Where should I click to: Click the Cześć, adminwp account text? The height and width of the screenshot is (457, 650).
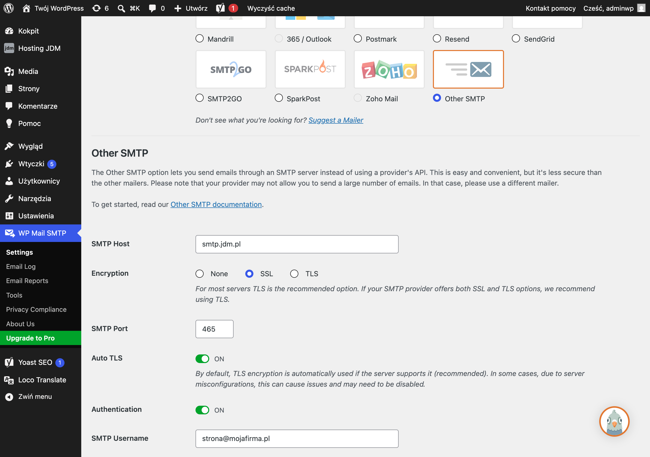click(608, 8)
